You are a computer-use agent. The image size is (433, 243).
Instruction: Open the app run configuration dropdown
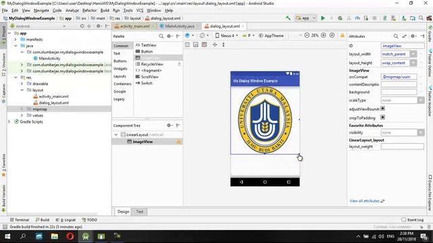[x=306, y=18]
